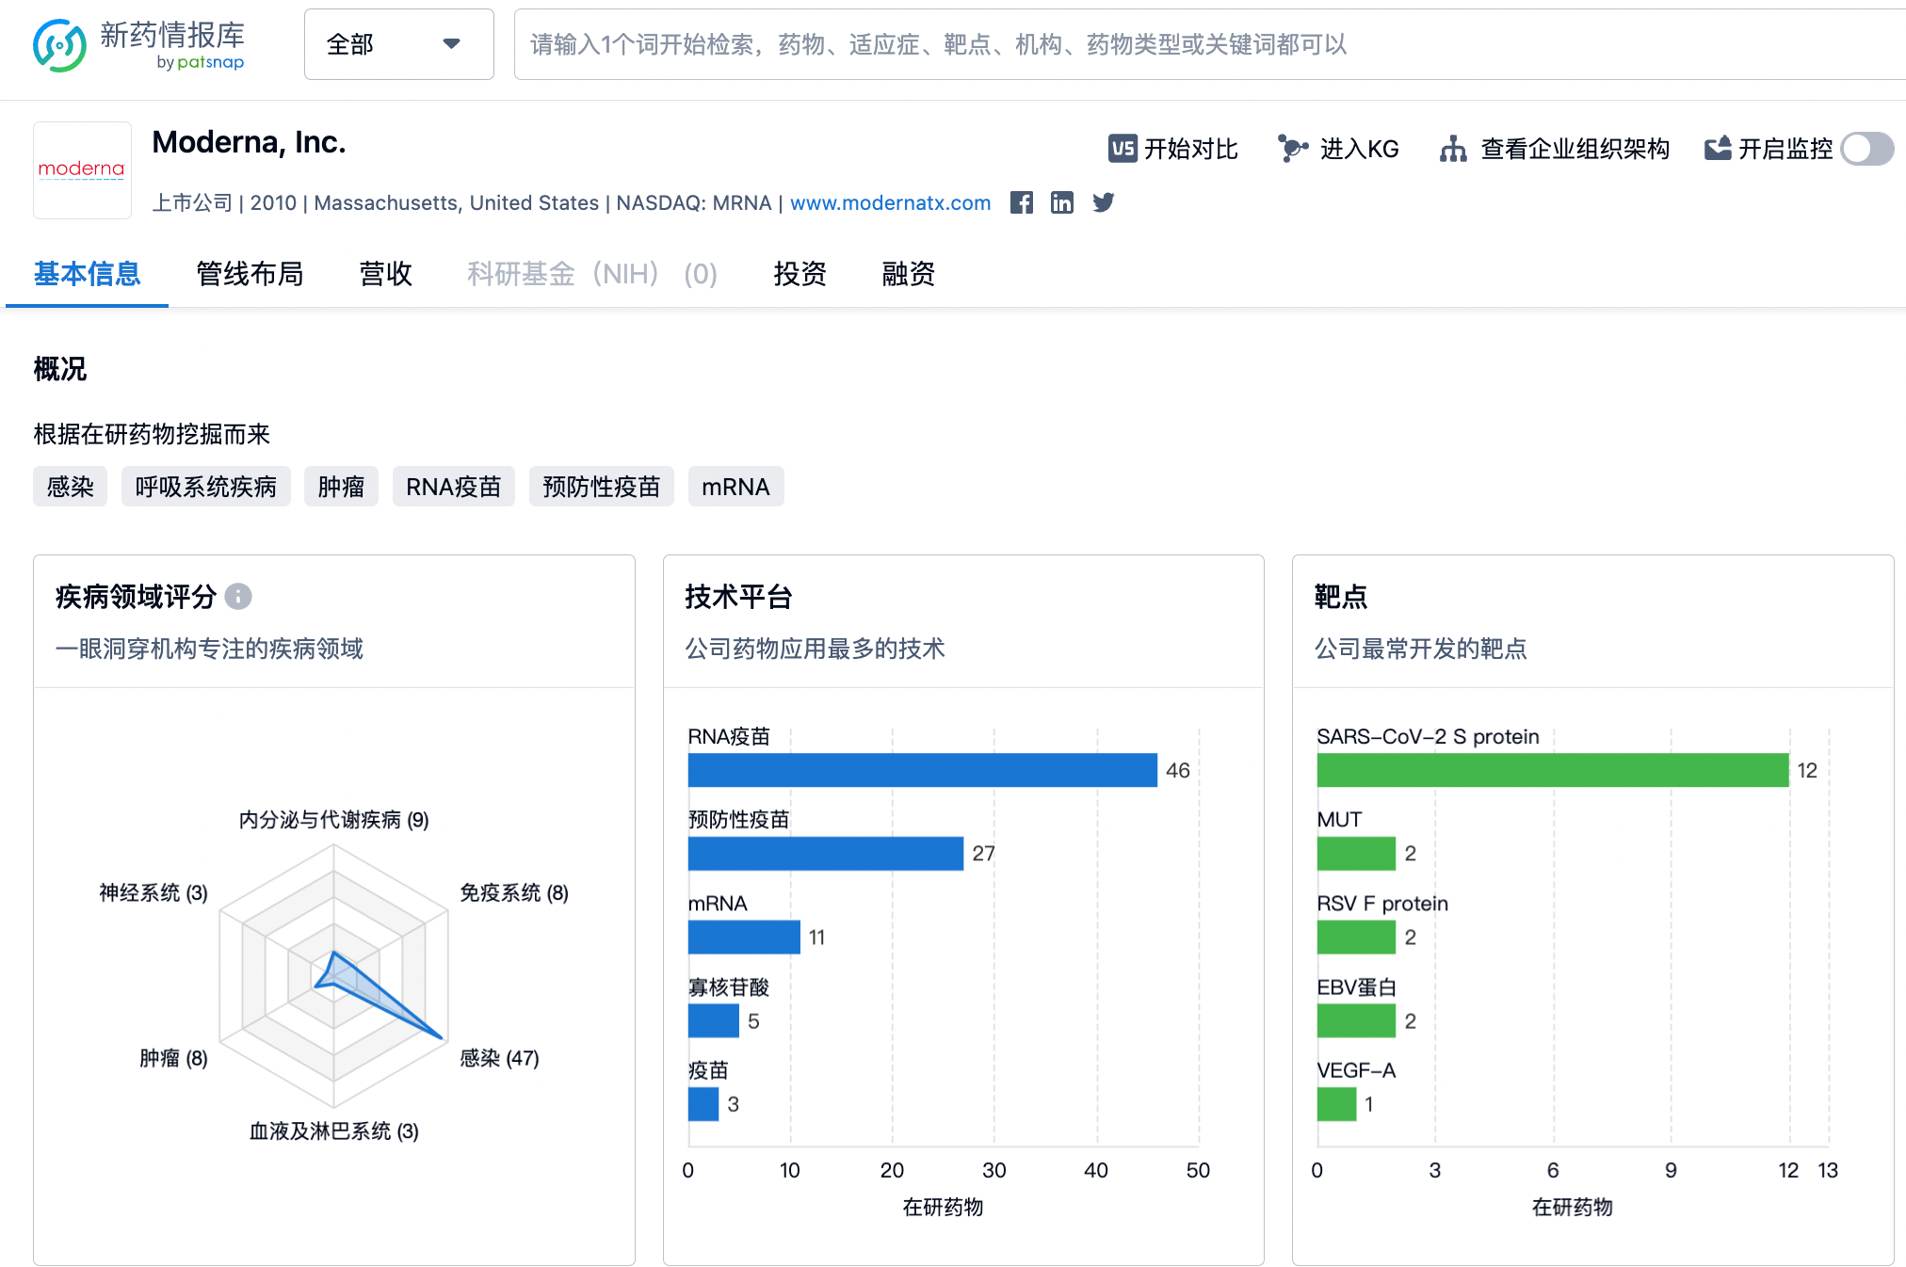Click the 神经系统 (3) radar label
The width and height of the screenshot is (1906, 1267).
point(153,892)
